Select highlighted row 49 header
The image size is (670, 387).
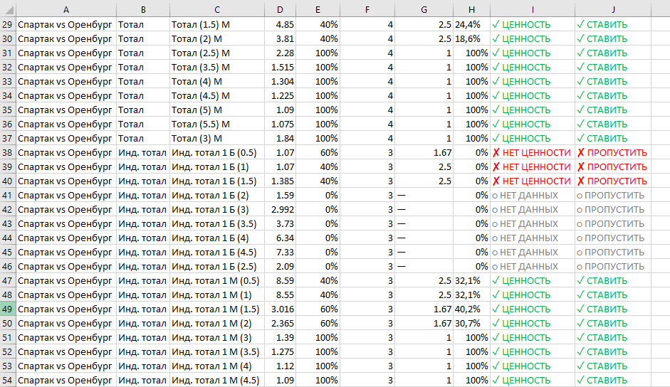coord(7,309)
